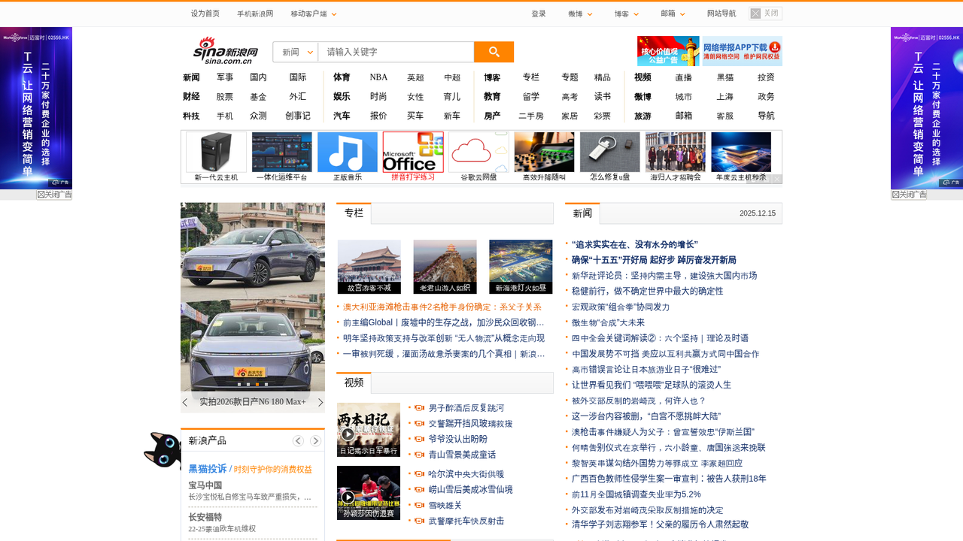Open the 新闻 search category dropdown
This screenshot has width=963, height=541.
tap(296, 52)
